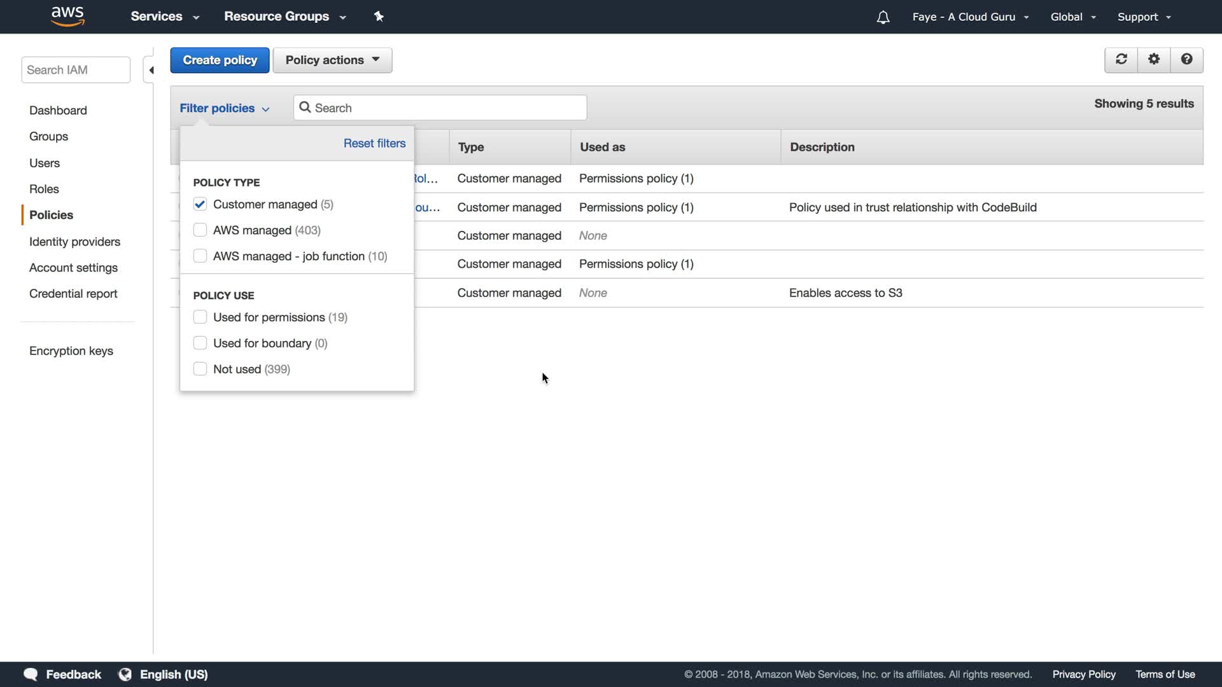
Task: Click the help question mark icon
Action: [1186, 60]
